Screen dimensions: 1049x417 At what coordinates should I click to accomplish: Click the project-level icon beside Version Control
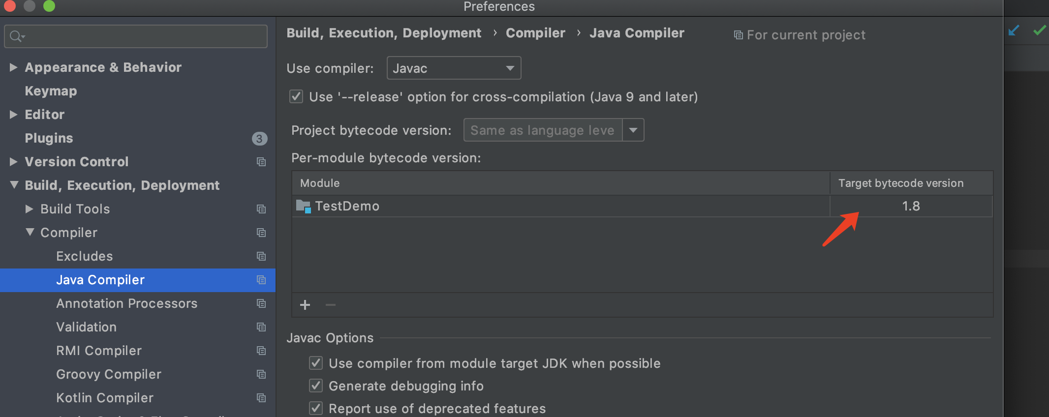click(x=261, y=162)
